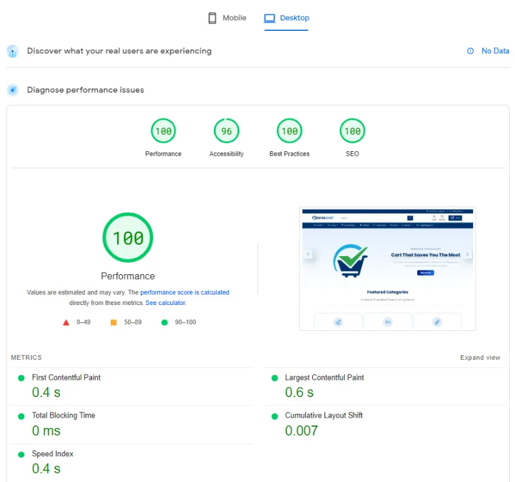Viewport: 515px width, 482px height.
Task: Click the red 0-49 legend triangle
Action: coord(67,322)
